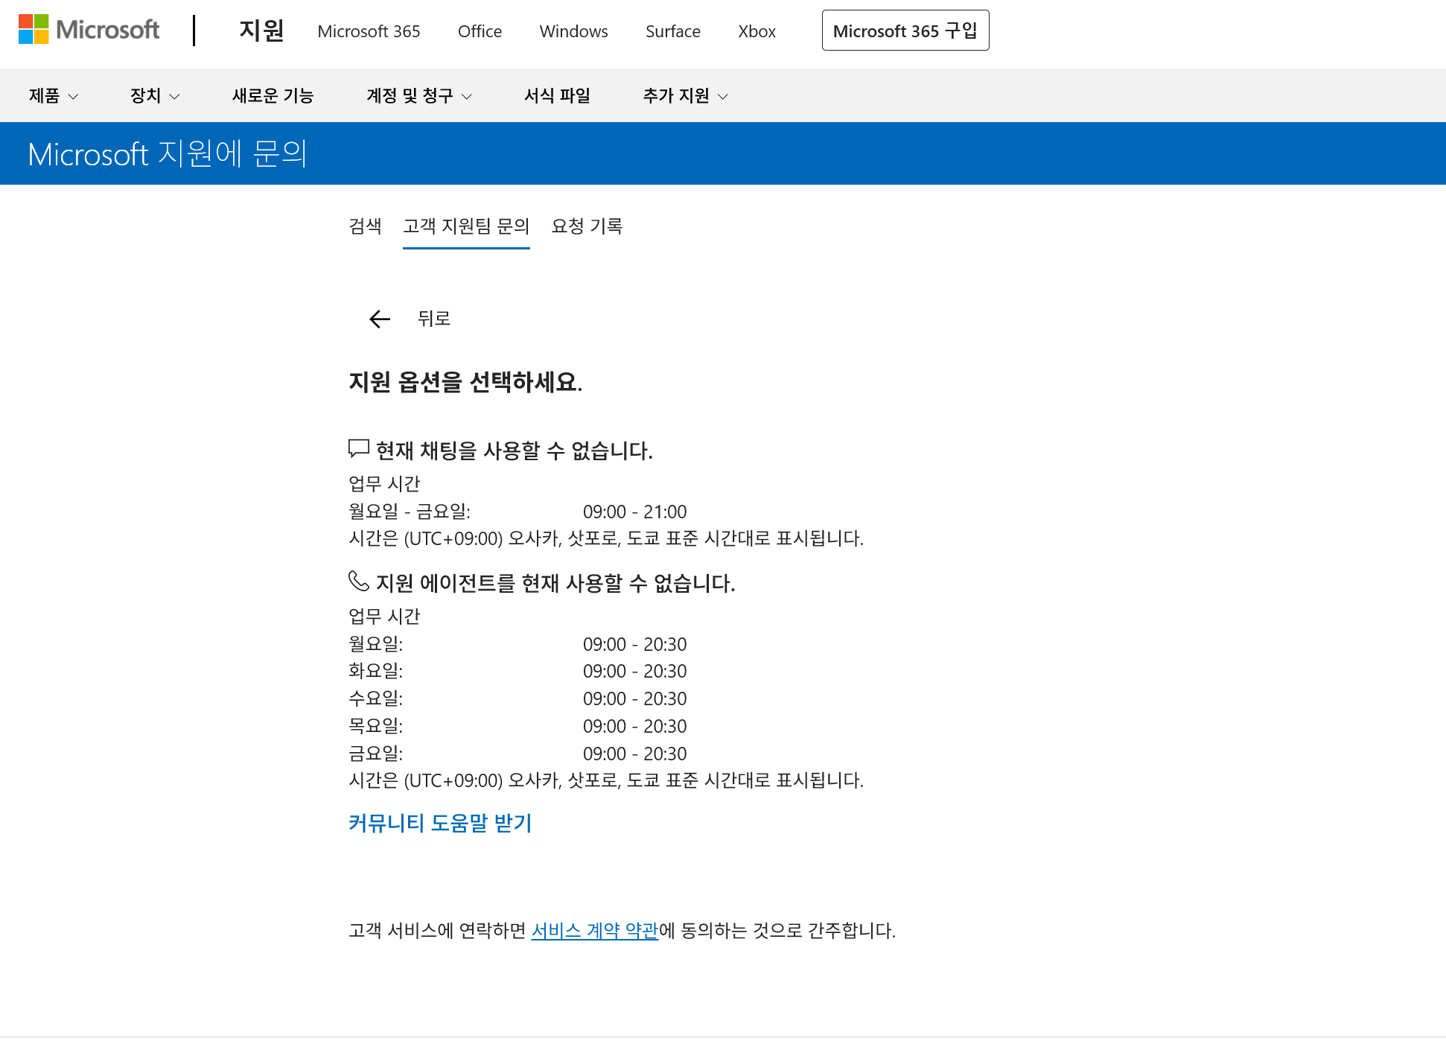Open the Xbox navigation link
Viewport: 1446px width, 1044px height.
click(x=757, y=32)
